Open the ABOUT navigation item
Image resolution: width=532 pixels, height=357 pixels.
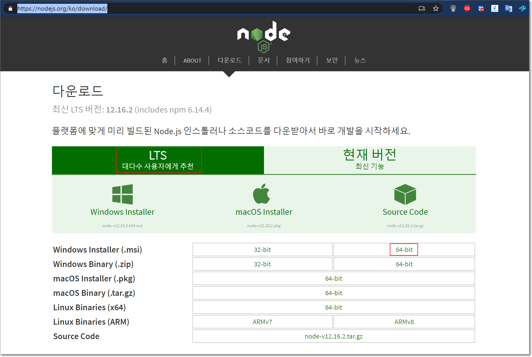192,61
